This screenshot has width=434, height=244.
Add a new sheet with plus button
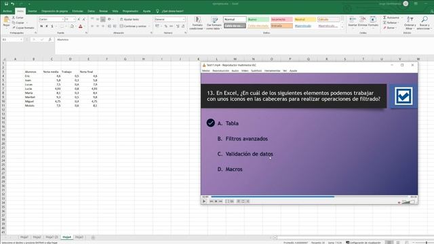pos(93,237)
